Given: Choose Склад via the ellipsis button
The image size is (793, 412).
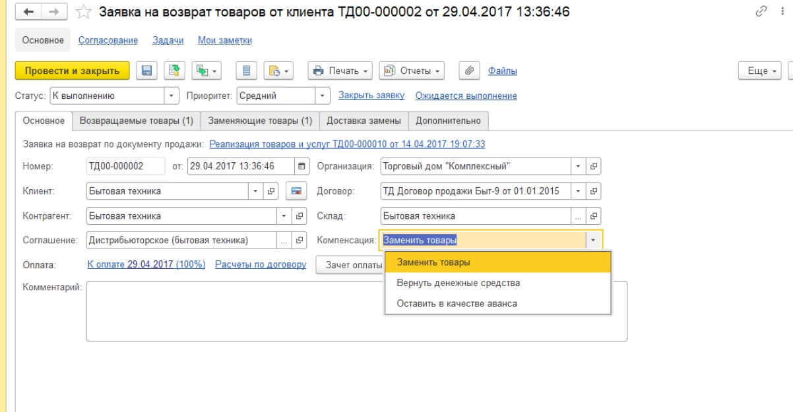Looking at the screenshot, I should 579,216.
